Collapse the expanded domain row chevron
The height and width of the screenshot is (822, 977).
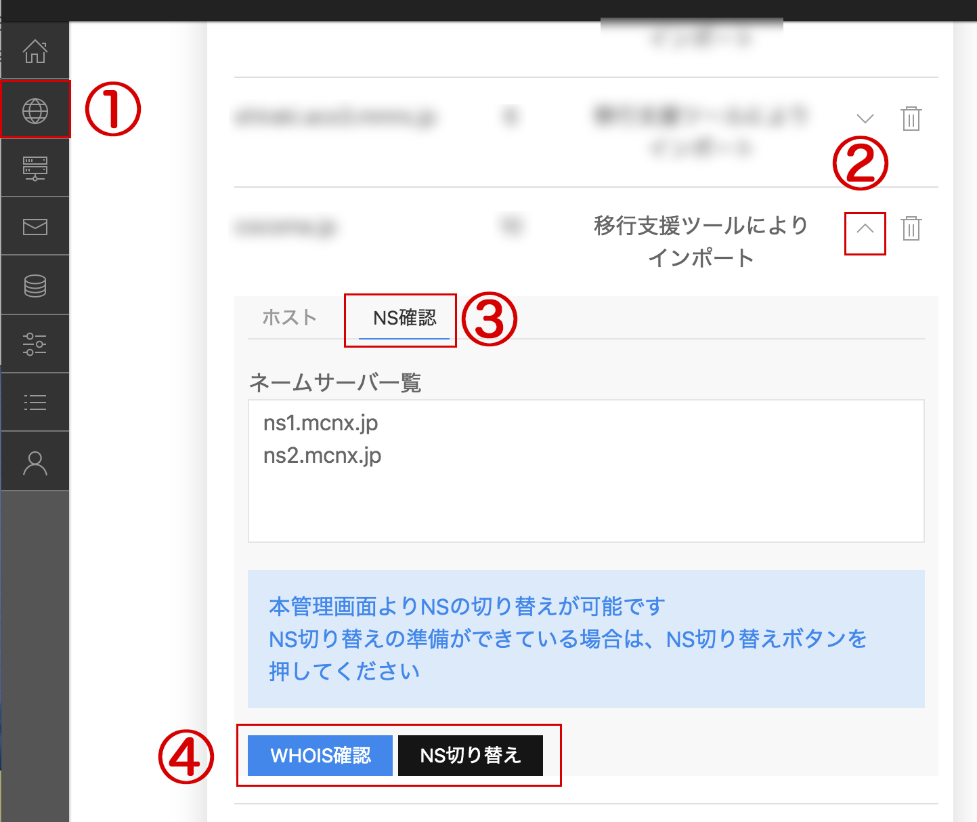click(x=865, y=229)
